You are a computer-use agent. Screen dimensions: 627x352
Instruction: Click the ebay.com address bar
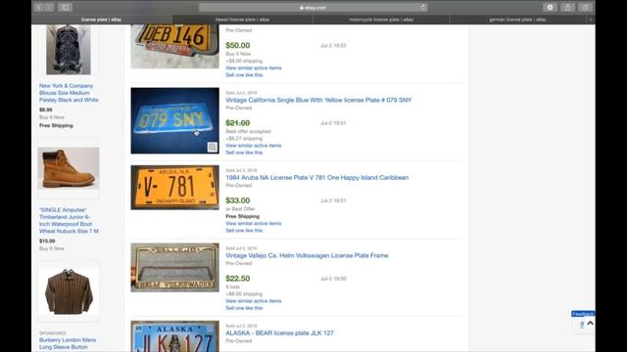(313, 7)
